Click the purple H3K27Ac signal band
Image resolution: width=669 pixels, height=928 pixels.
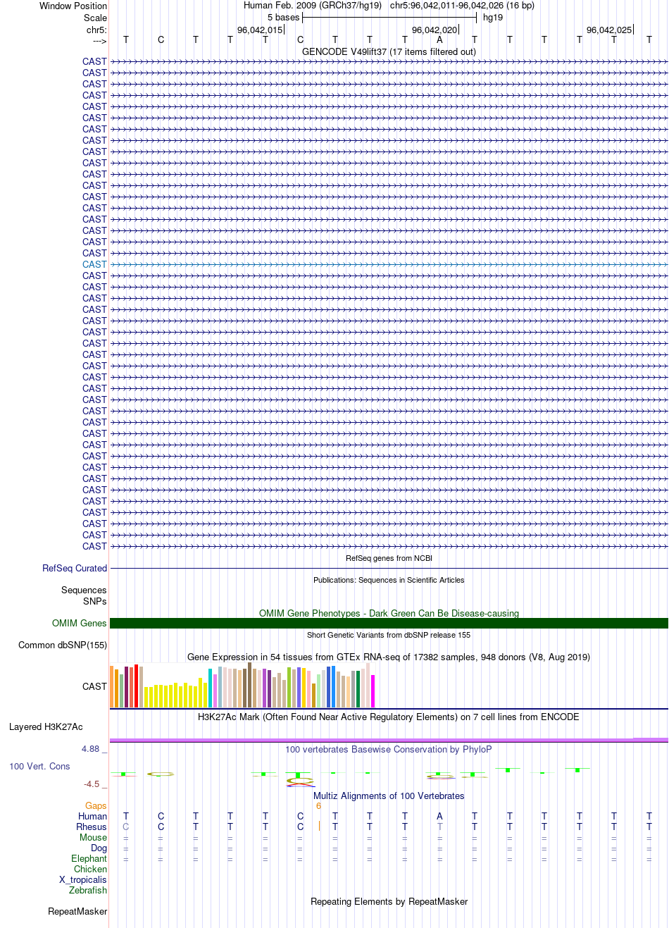click(x=389, y=740)
